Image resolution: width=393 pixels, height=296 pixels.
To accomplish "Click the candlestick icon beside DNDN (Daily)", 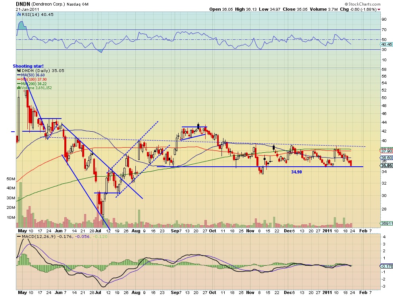I will pos(19,71).
